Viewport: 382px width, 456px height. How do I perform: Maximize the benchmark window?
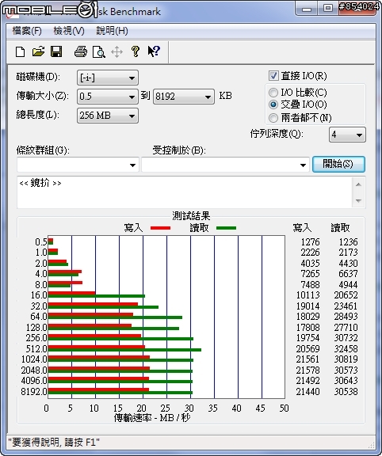pyautogui.click(x=328, y=9)
